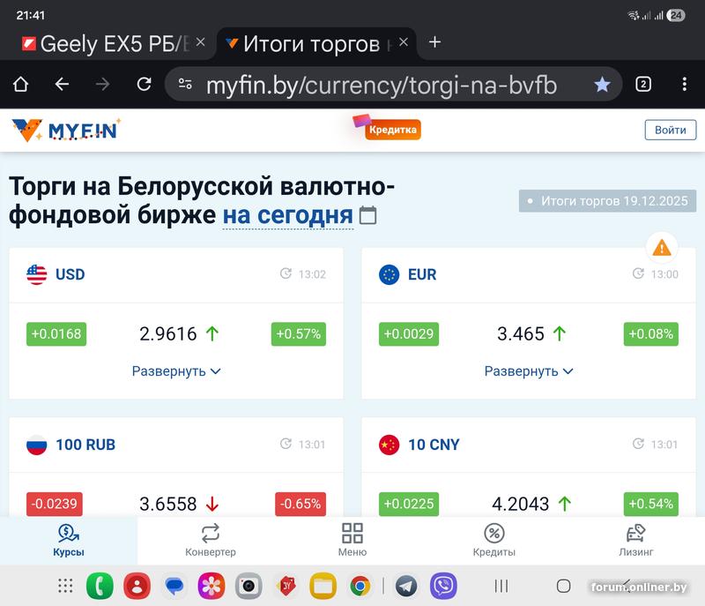This screenshot has width=705, height=606.
Task: Tap the EU flag icon
Action: [389, 274]
